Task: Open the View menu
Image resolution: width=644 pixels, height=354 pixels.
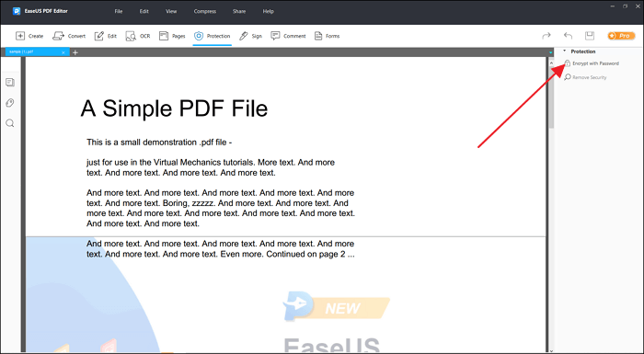Action: point(171,12)
